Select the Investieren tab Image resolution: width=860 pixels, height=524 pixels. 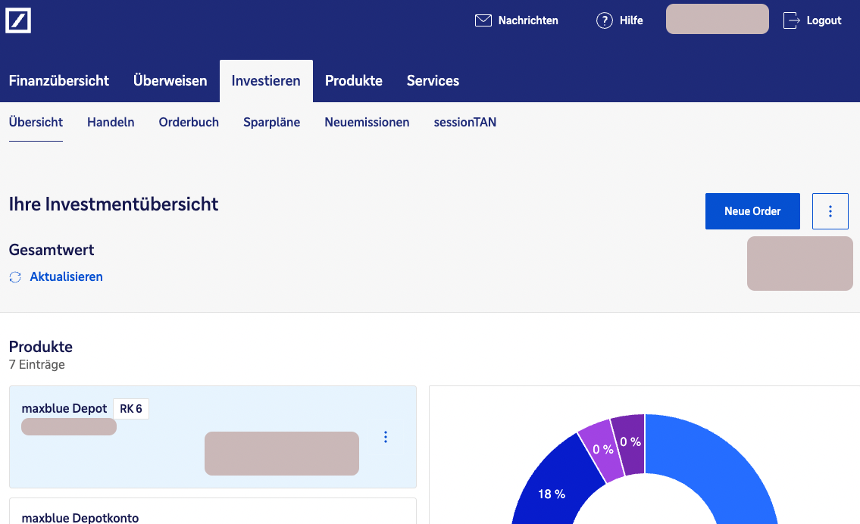[266, 80]
